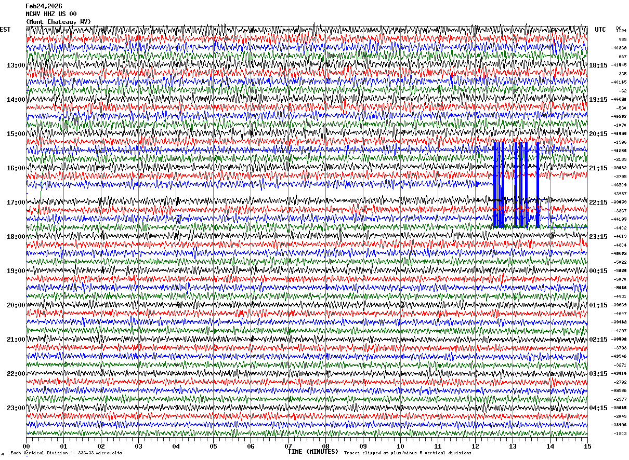The image size is (629, 460).
Task: Click the DC offset value 43987
Action: click(x=621, y=194)
